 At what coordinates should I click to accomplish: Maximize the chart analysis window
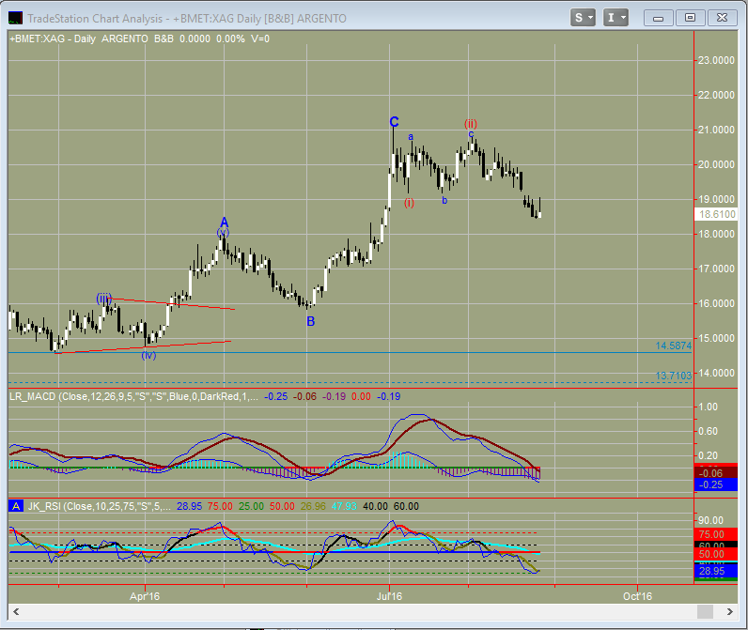[x=690, y=18]
